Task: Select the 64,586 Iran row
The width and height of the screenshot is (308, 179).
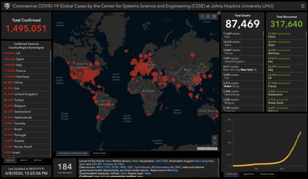Action: pos(26,88)
